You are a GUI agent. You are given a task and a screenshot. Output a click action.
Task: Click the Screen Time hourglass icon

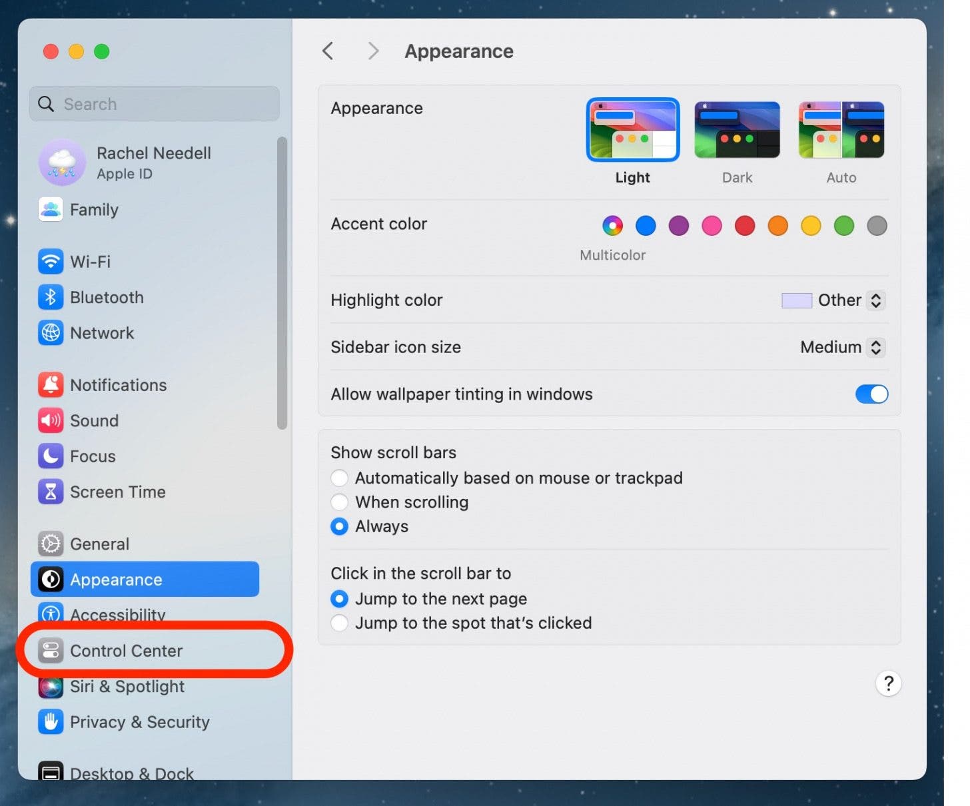pos(51,492)
